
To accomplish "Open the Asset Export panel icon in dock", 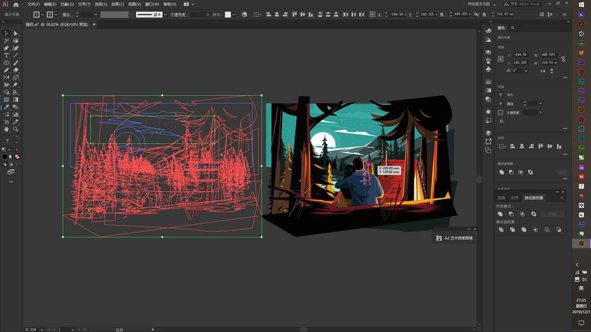I will (x=488, y=142).
